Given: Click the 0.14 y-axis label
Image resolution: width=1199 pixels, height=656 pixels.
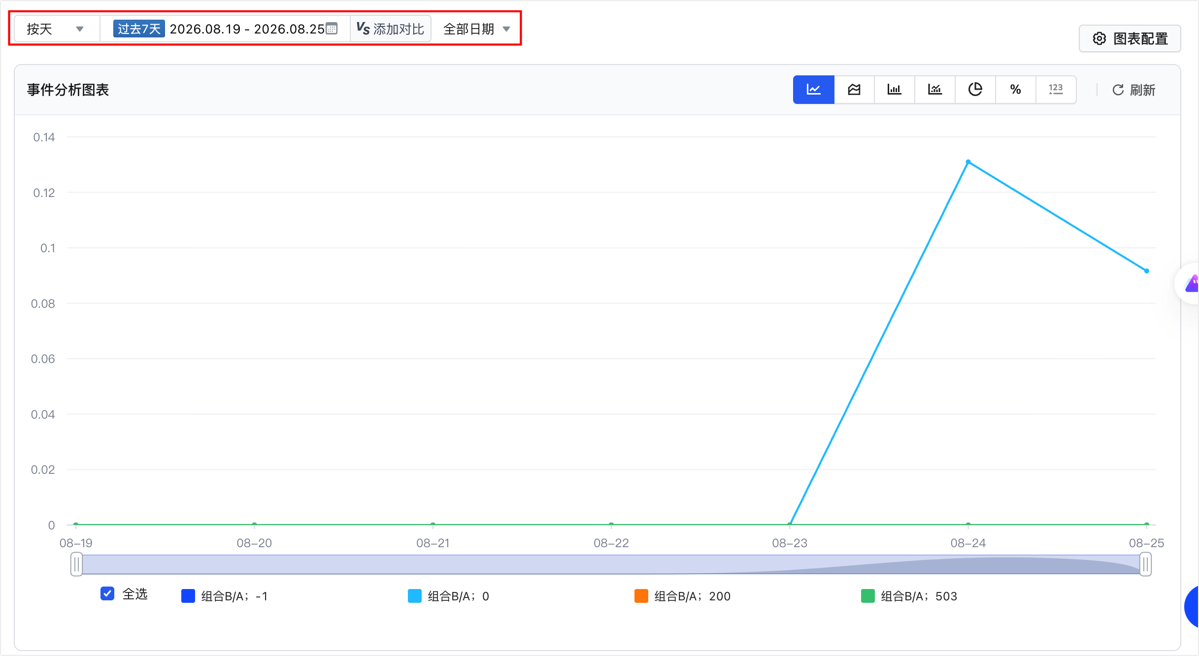Looking at the screenshot, I should click(44, 137).
